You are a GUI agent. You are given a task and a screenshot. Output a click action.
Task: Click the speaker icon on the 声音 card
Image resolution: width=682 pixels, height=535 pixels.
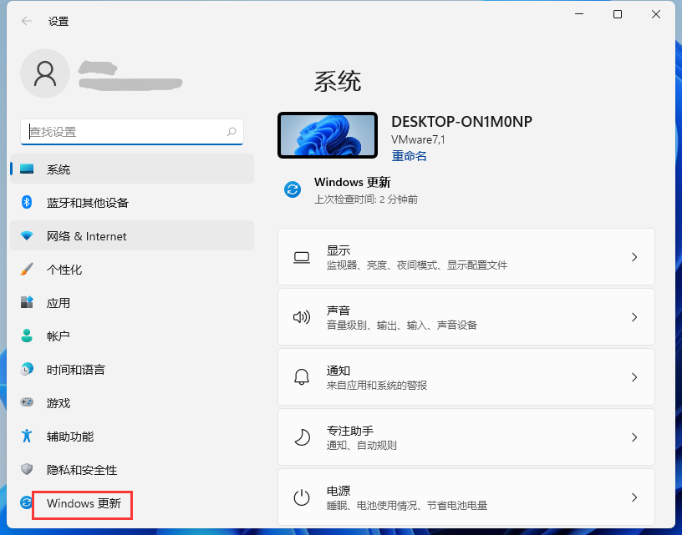click(x=301, y=319)
